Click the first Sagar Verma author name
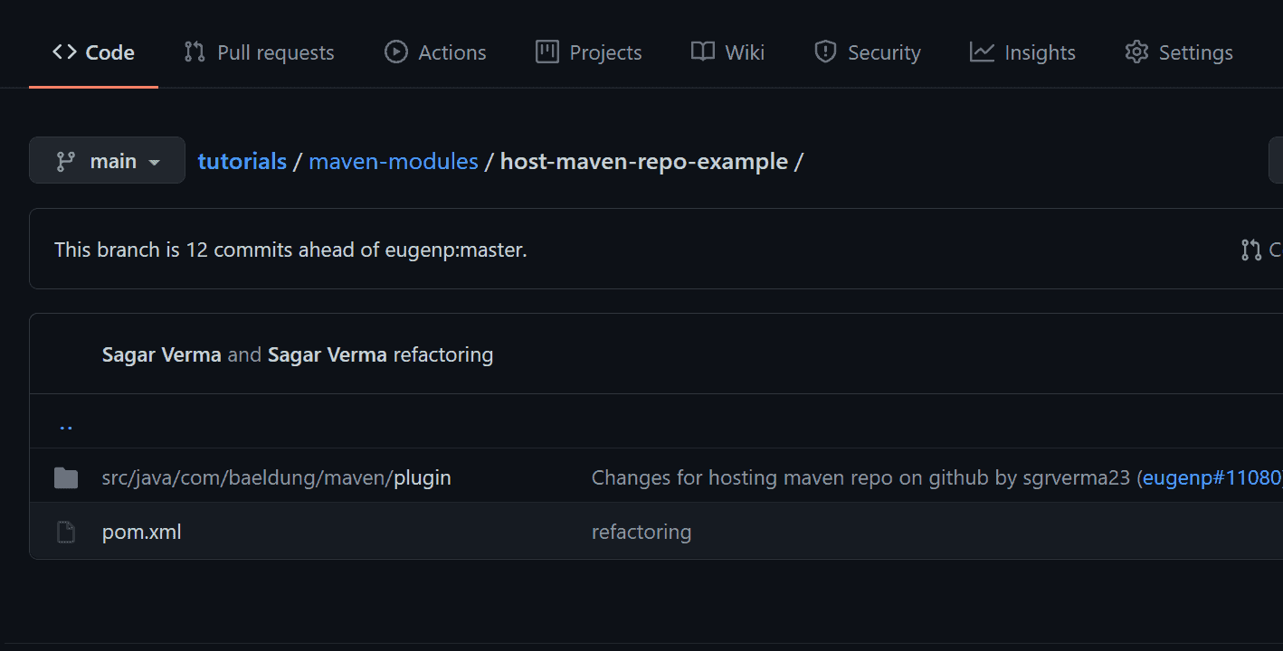1283x651 pixels. coord(161,354)
